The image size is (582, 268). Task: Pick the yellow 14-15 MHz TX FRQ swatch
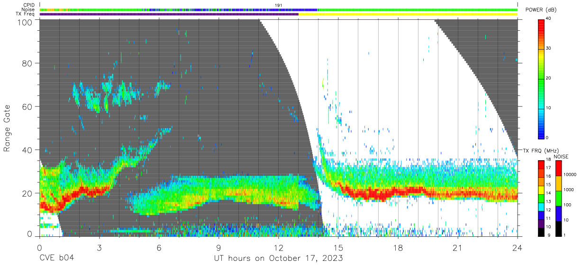pyautogui.click(x=542, y=189)
